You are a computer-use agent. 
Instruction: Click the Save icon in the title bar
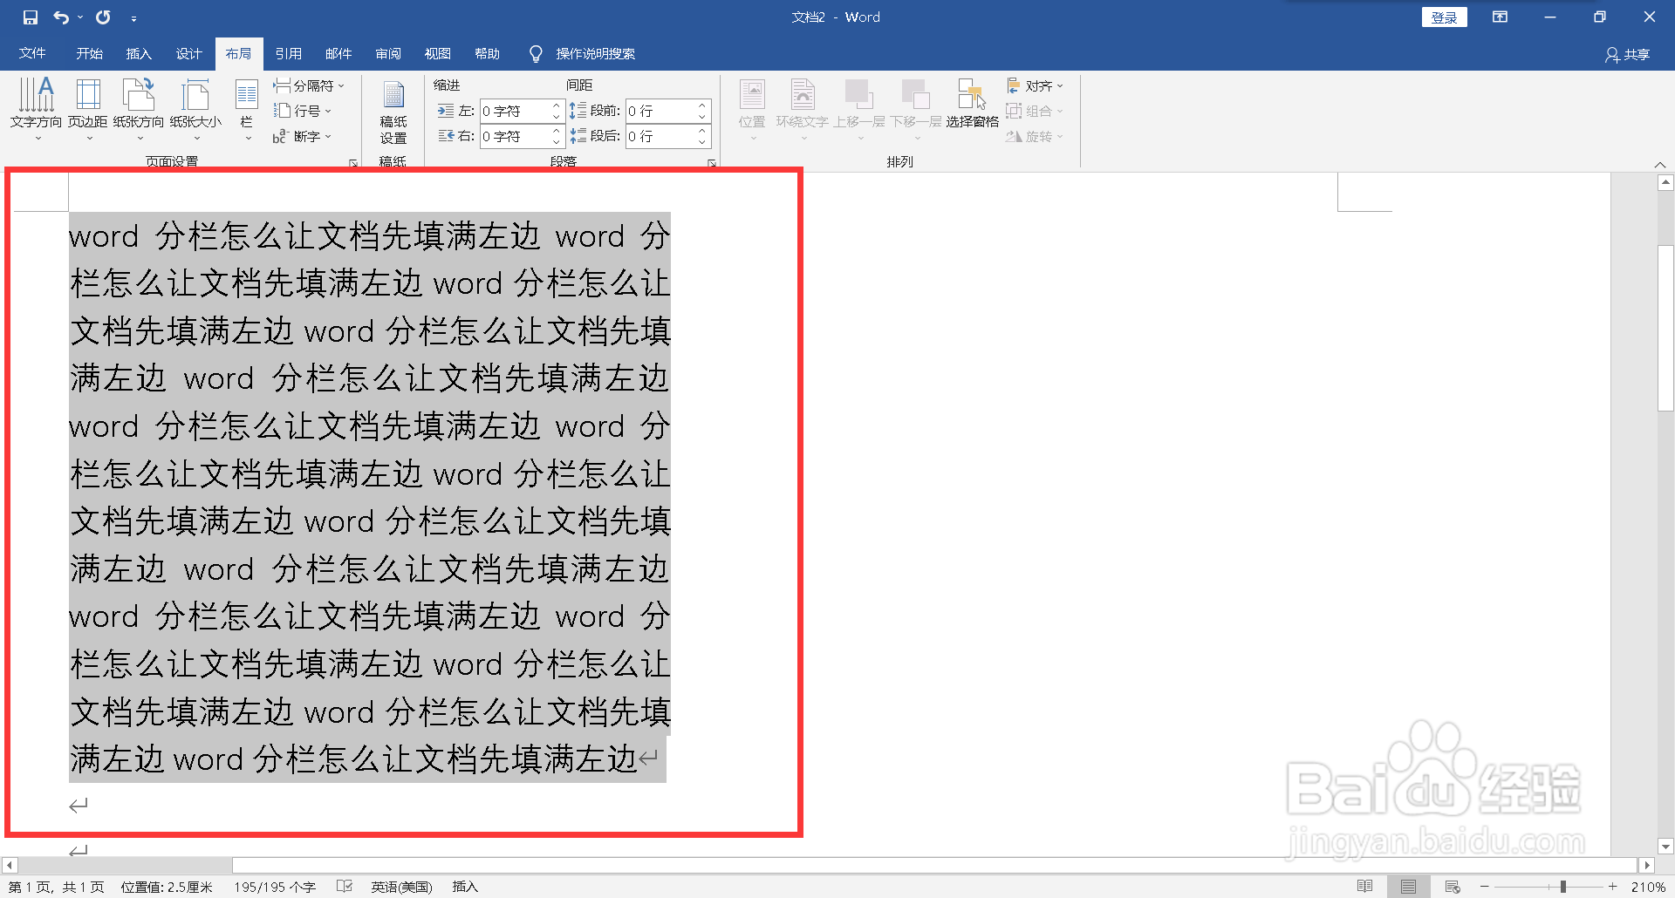[31, 17]
